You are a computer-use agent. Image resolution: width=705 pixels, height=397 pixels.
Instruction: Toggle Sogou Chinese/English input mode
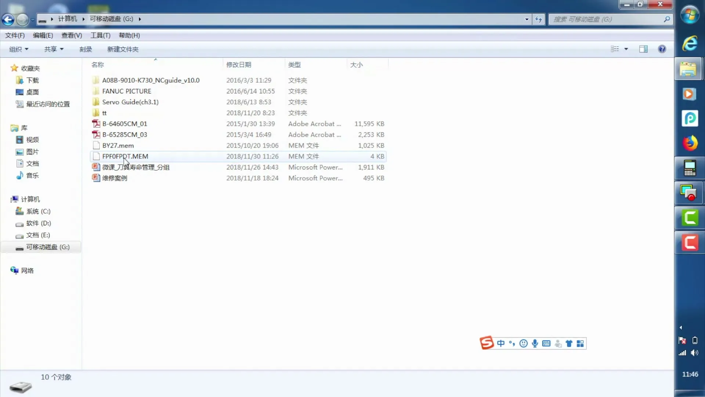pyautogui.click(x=500, y=343)
